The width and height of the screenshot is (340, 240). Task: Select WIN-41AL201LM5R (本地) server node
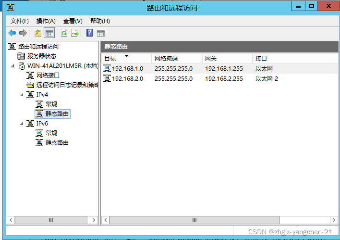[63, 66]
